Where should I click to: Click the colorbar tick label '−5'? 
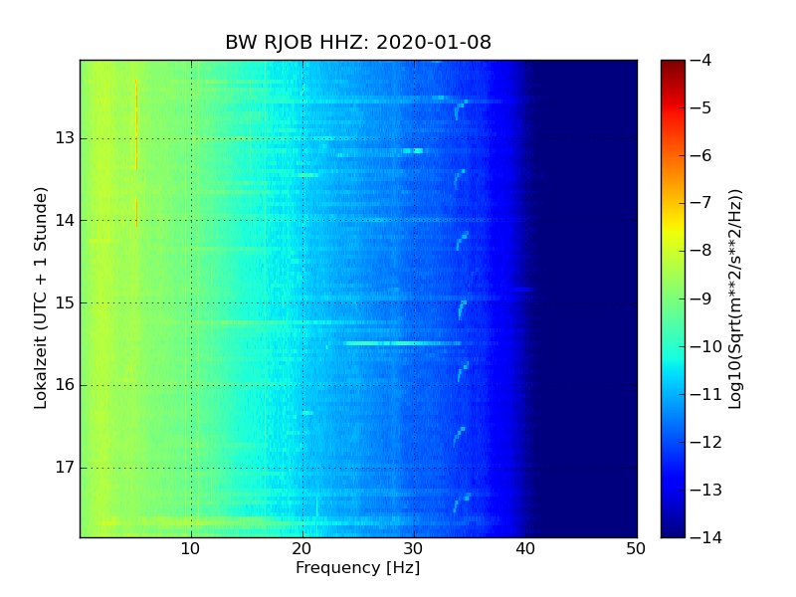click(701, 107)
